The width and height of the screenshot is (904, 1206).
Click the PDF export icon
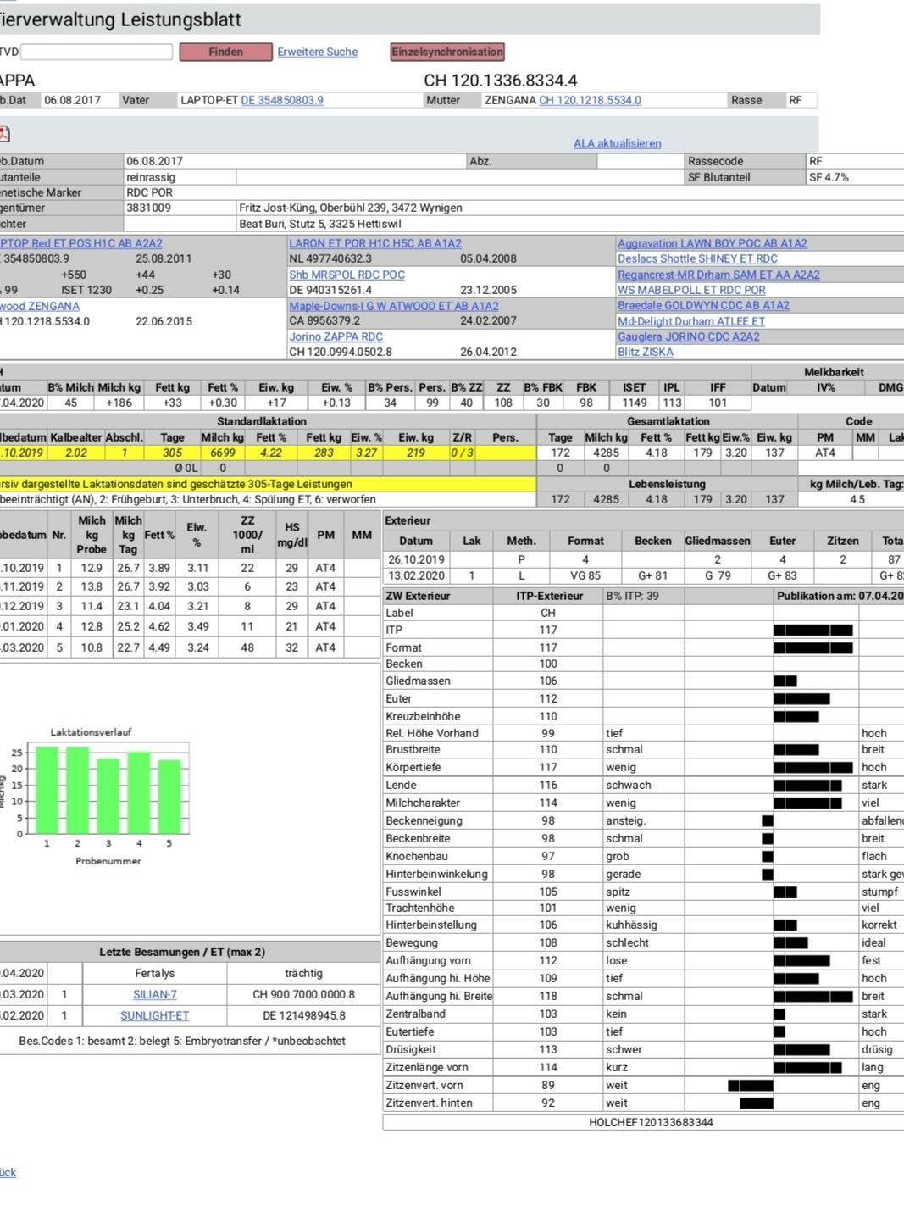point(4,135)
